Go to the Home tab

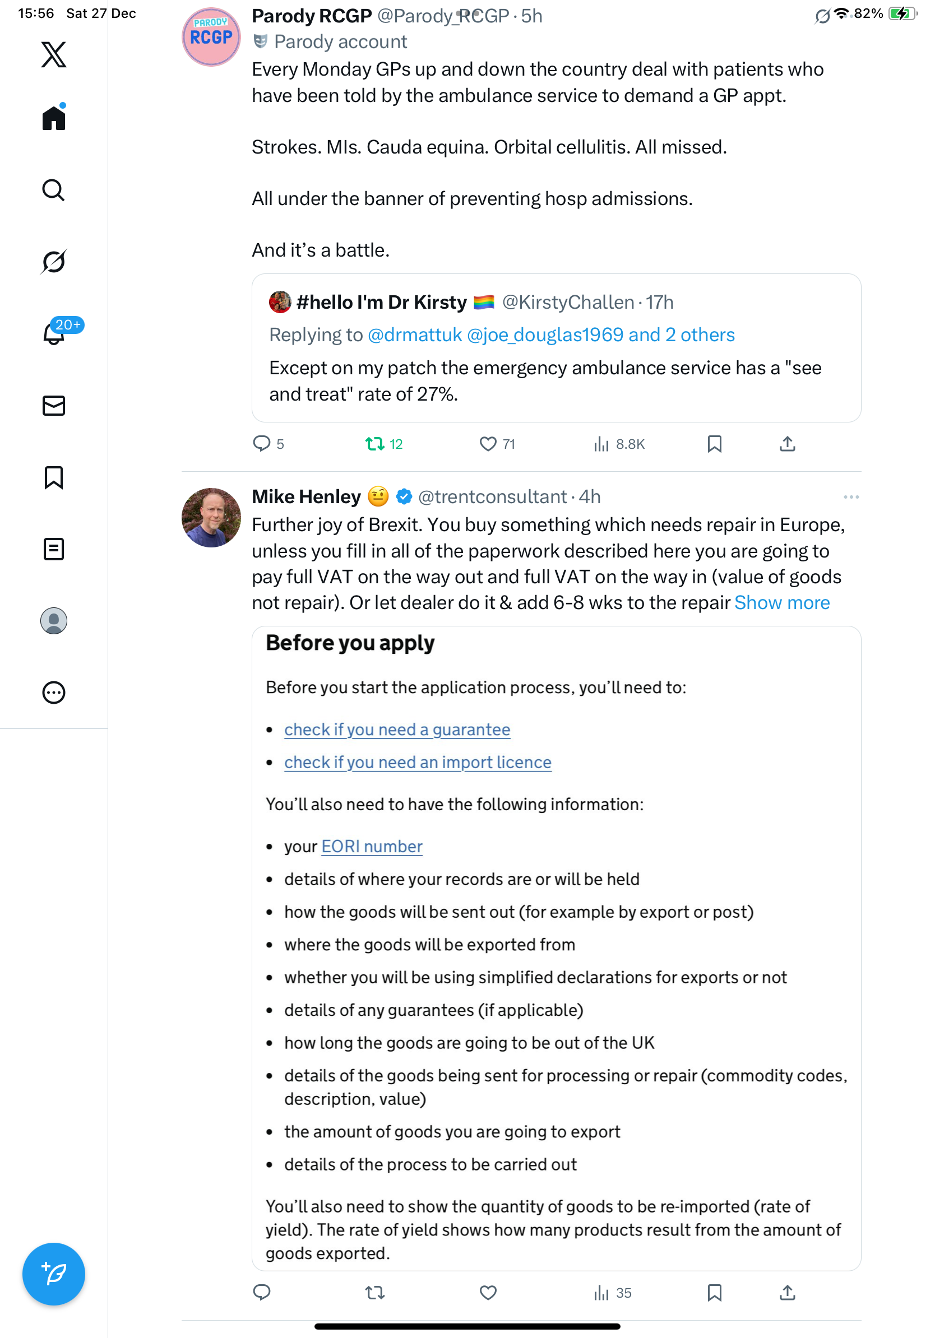(54, 118)
